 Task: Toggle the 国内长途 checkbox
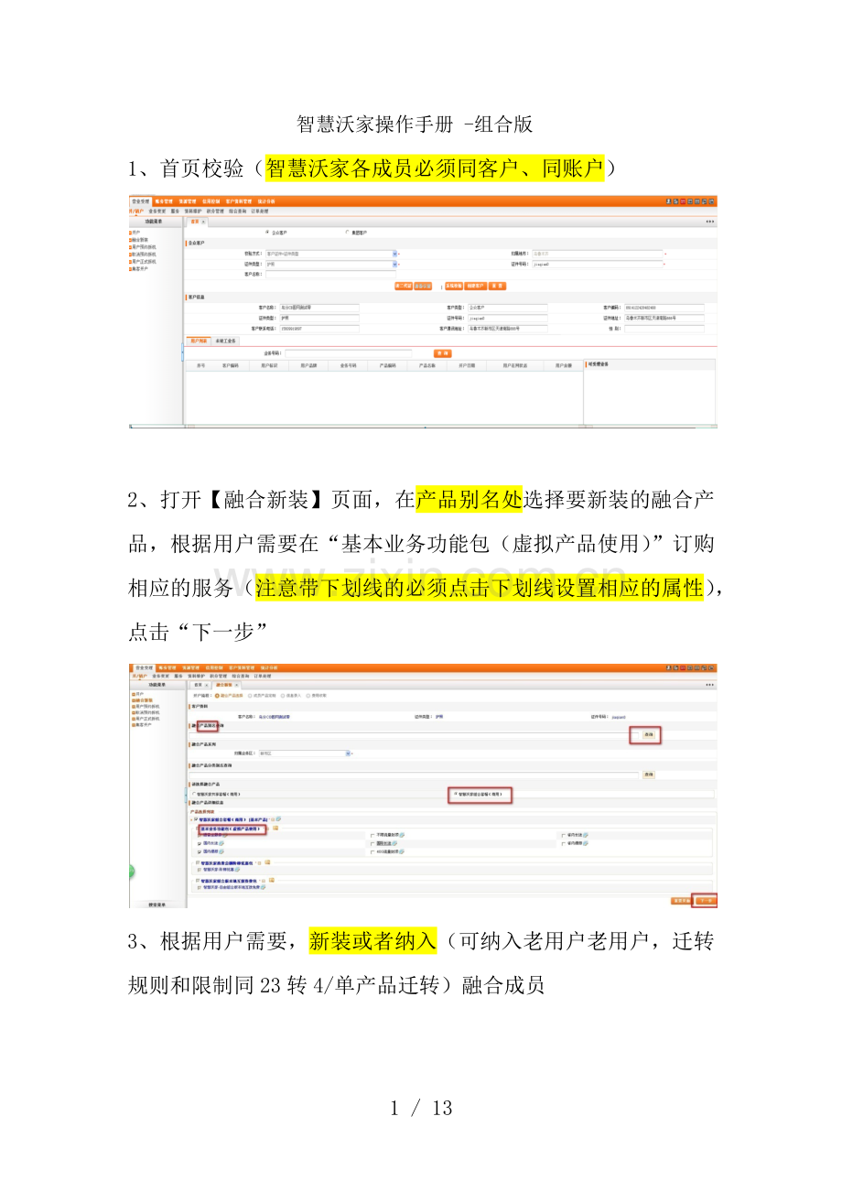coord(199,843)
